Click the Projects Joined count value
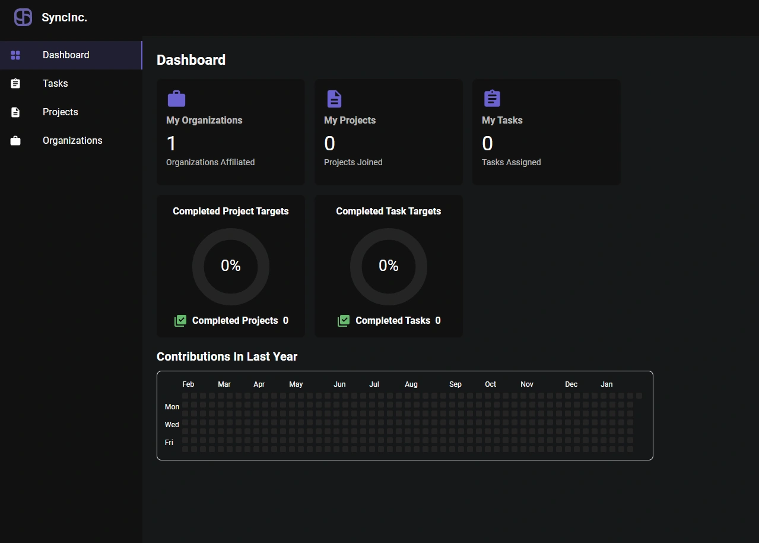The image size is (759, 543). [x=329, y=144]
